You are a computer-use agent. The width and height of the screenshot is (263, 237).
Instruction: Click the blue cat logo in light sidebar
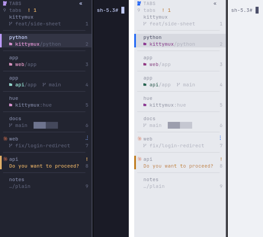pos(139,3)
